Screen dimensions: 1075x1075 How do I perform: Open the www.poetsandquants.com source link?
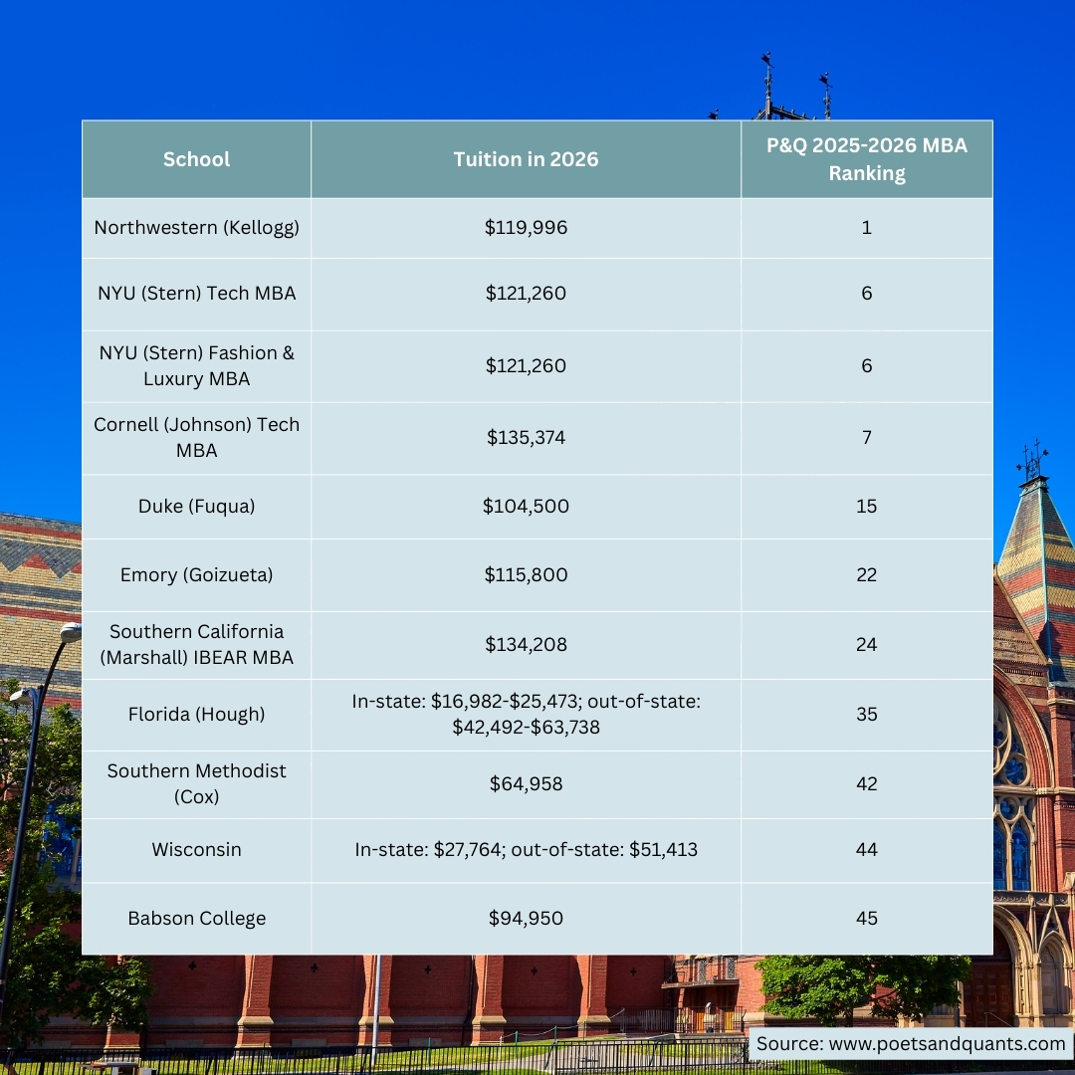click(947, 1044)
